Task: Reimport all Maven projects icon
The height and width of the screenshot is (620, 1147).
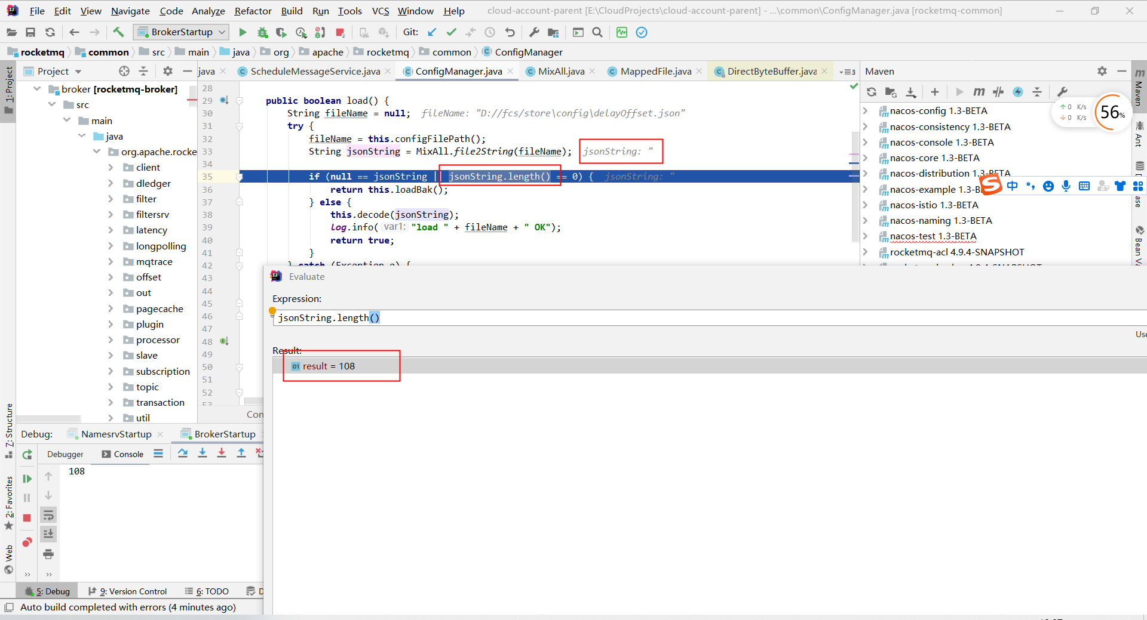Action: pyautogui.click(x=872, y=92)
